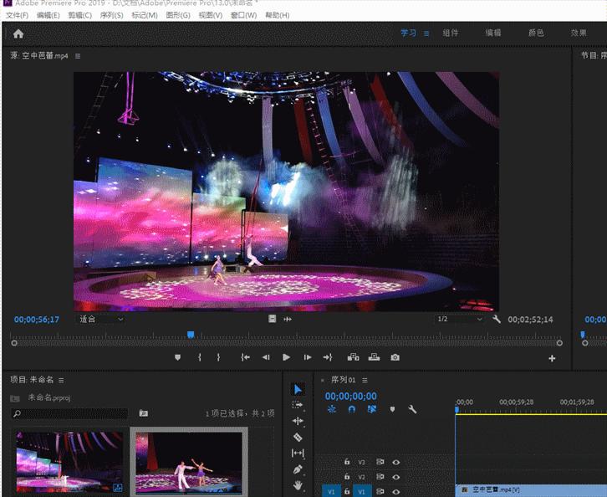Open the 视图(V) menu
Image resolution: width=607 pixels, height=497 pixels.
coord(210,15)
